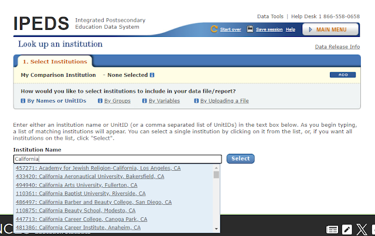Click the Institution Name text field

pos(117,159)
